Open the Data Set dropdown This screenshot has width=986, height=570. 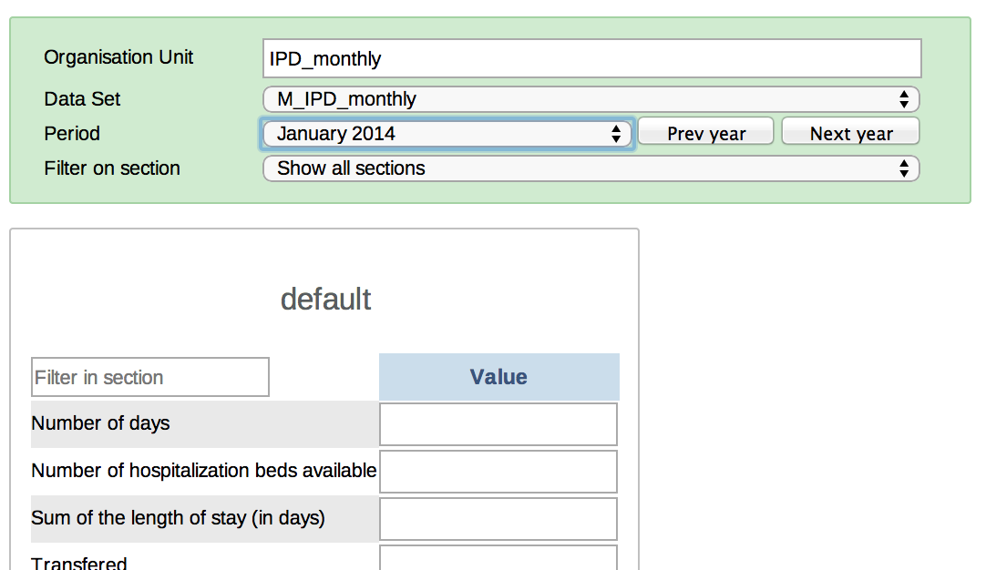tap(591, 99)
